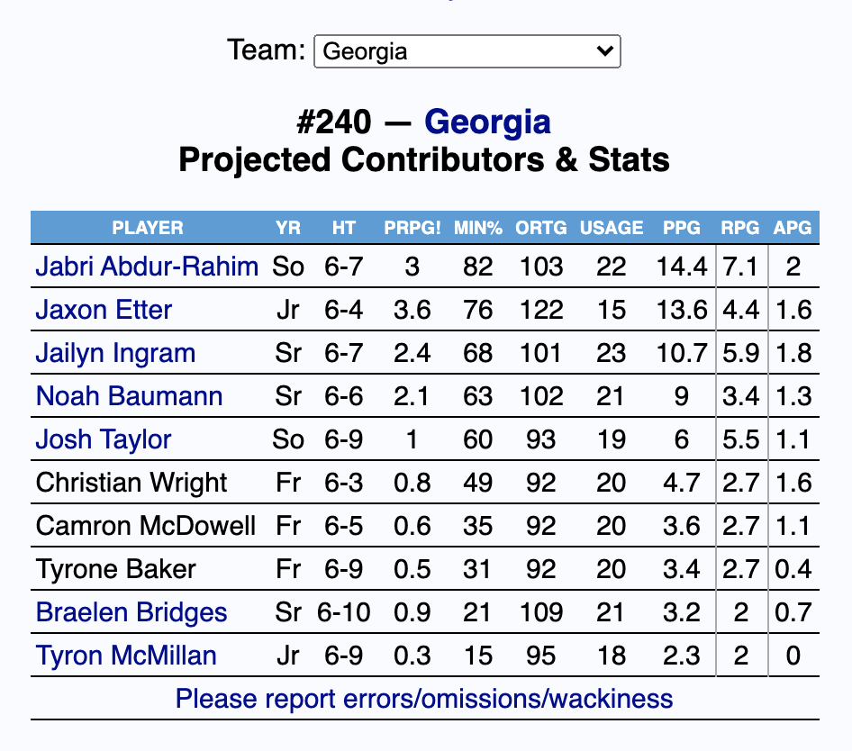
Task: Click the APG column header
Action: click(793, 228)
